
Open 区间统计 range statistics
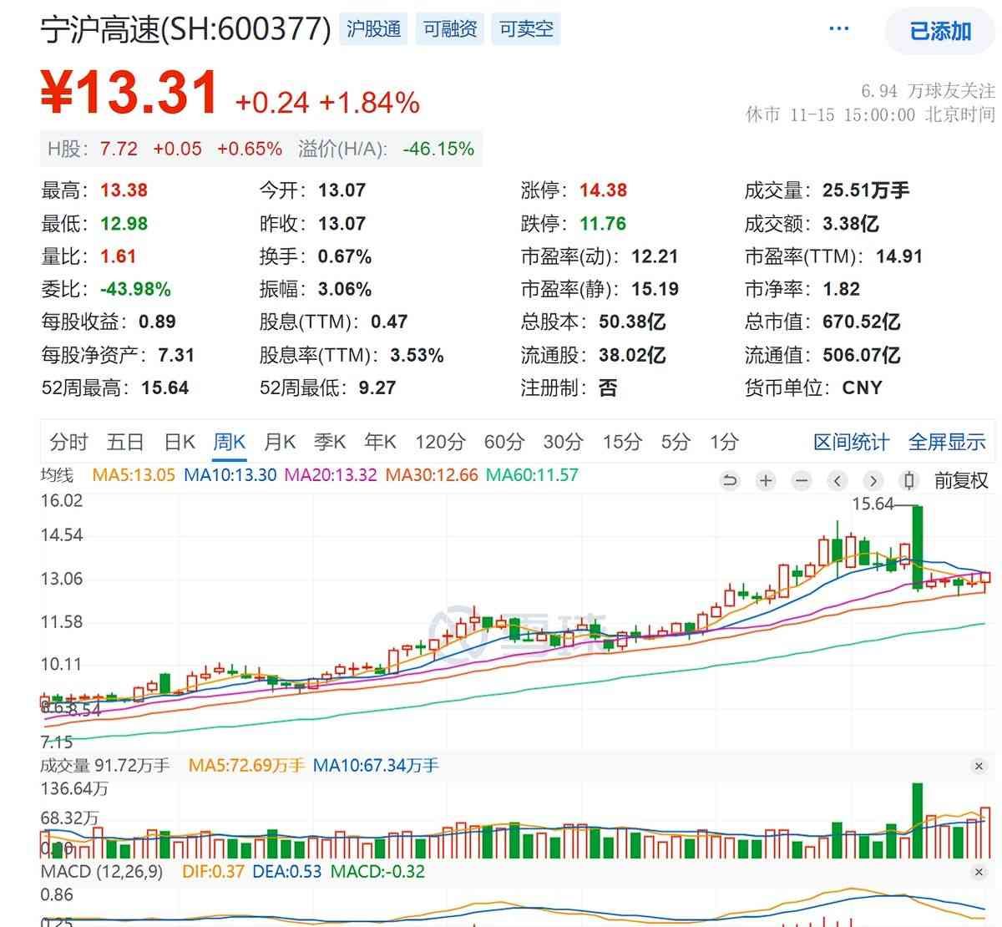(x=851, y=442)
